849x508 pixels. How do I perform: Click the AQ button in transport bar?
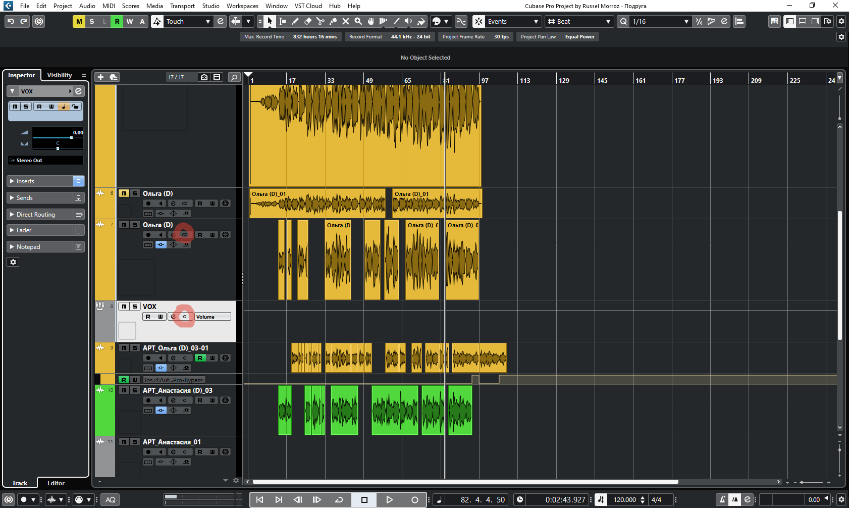pyautogui.click(x=111, y=499)
